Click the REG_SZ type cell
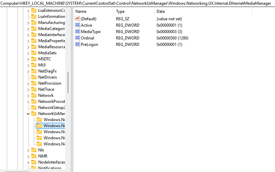Image resolution: width=275 pixels, height=172 pixels. click(x=122, y=19)
